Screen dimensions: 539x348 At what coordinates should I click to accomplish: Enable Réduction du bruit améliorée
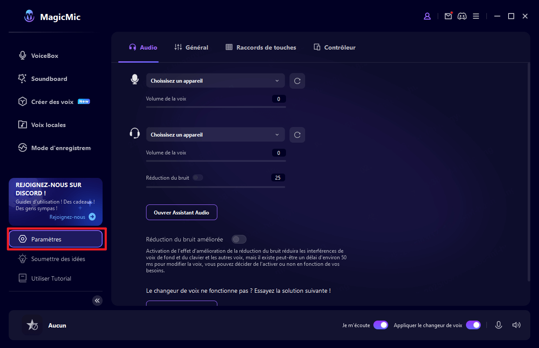[x=239, y=239]
